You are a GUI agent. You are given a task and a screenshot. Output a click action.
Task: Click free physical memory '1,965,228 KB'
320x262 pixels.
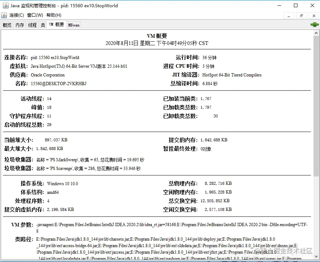(218, 192)
